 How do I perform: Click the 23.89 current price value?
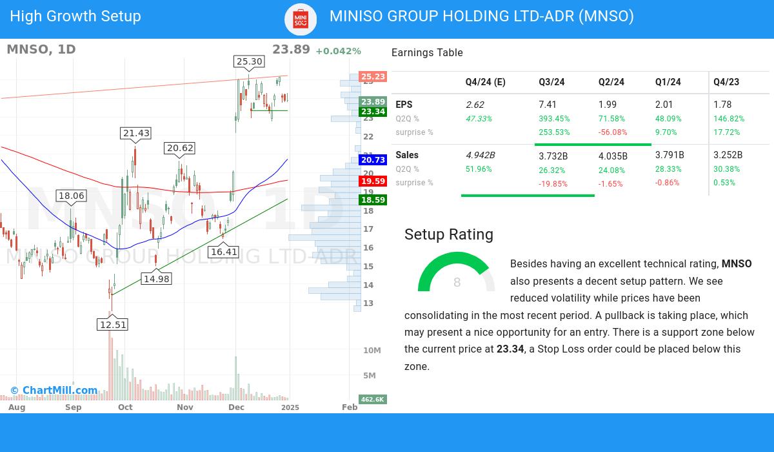pyautogui.click(x=291, y=50)
